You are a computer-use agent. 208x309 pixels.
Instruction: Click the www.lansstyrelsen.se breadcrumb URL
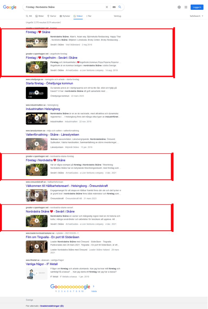pos(35,131)
